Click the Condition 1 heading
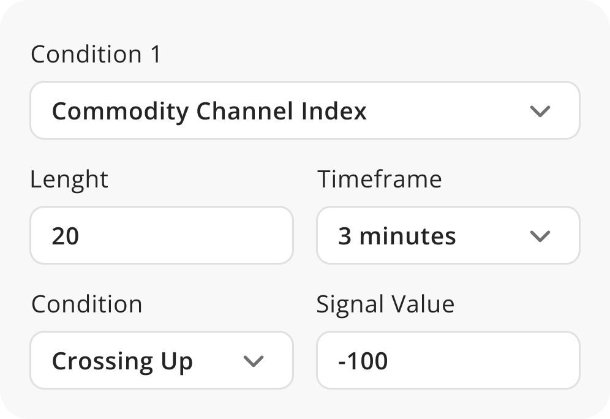Image resolution: width=610 pixels, height=419 pixels. coord(95,55)
